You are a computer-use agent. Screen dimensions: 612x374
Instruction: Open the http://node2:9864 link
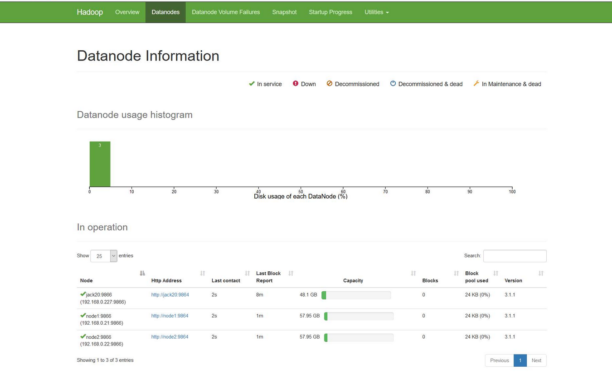[x=170, y=337]
